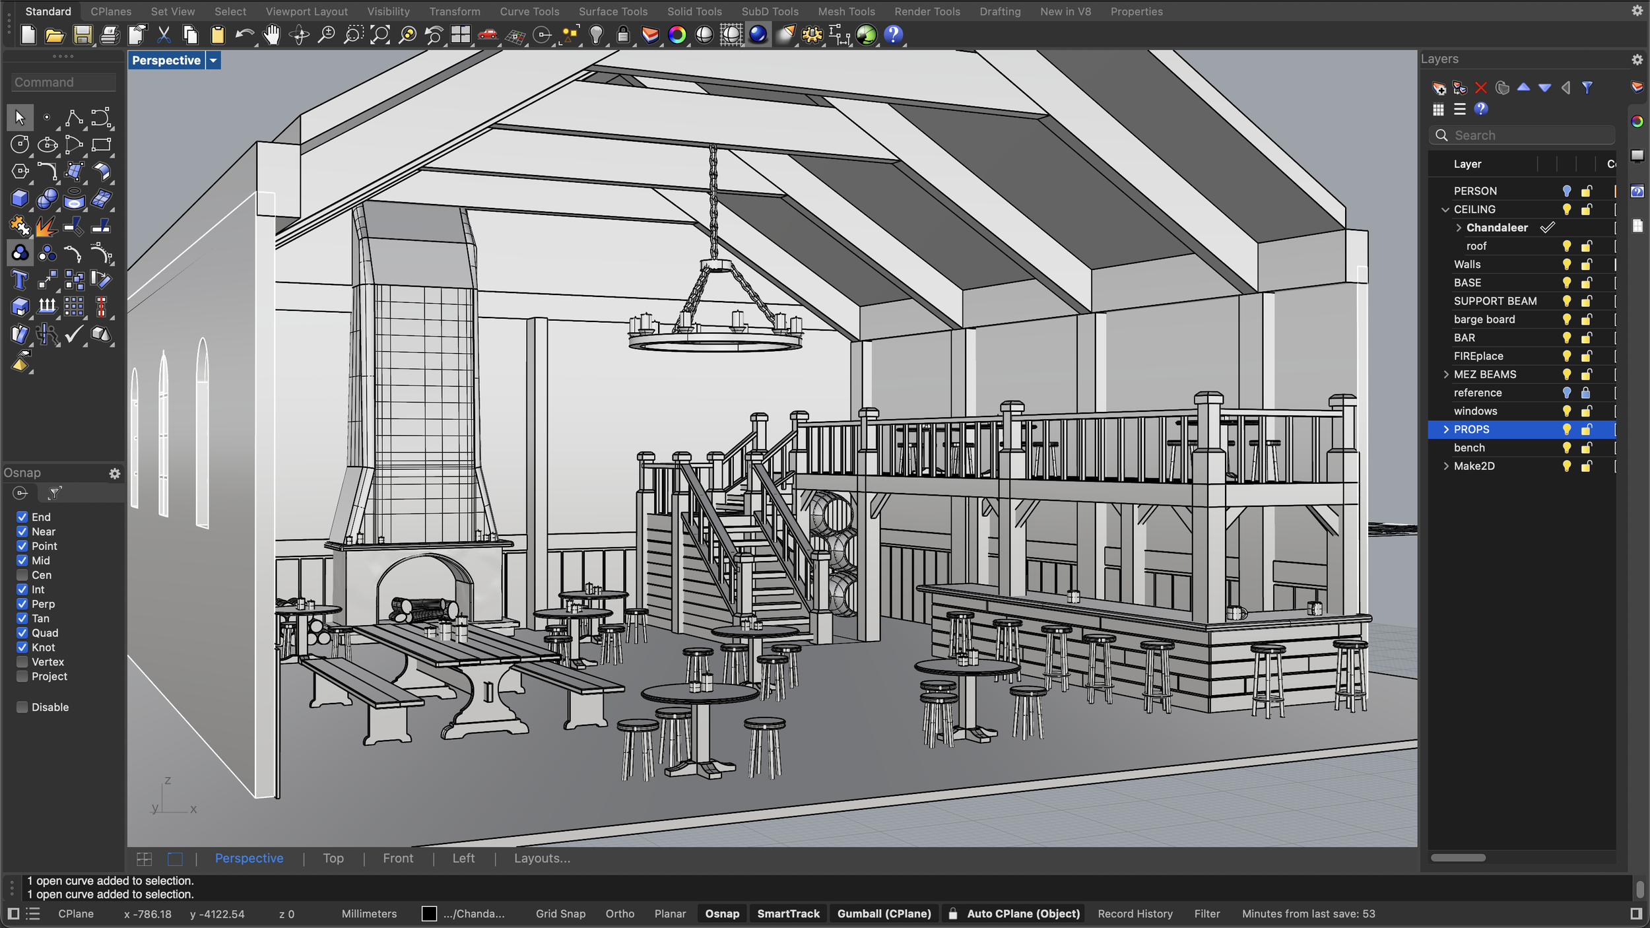Hide the BAR layer via lightbulb
1650x928 pixels.
point(1566,338)
